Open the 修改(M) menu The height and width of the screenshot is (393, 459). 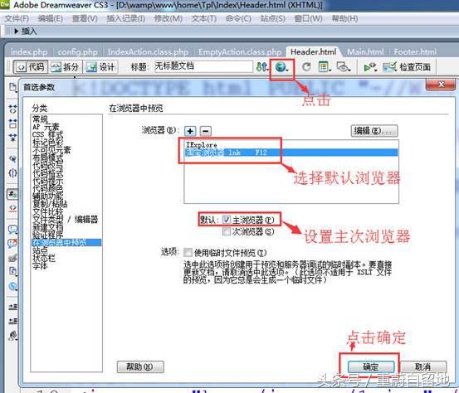click(x=168, y=19)
